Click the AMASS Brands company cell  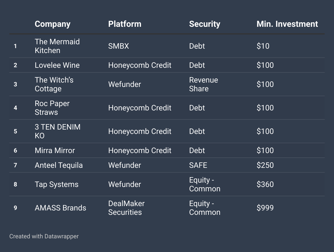pos(61,208)
